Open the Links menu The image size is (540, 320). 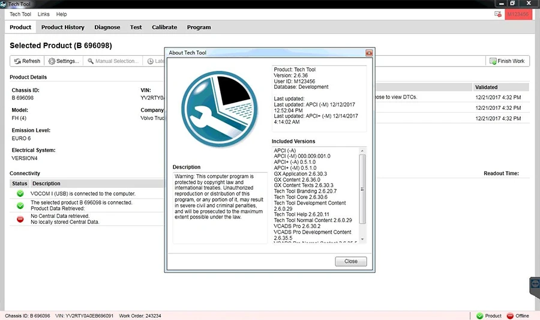pyautogui.click(x=43, y=14)
